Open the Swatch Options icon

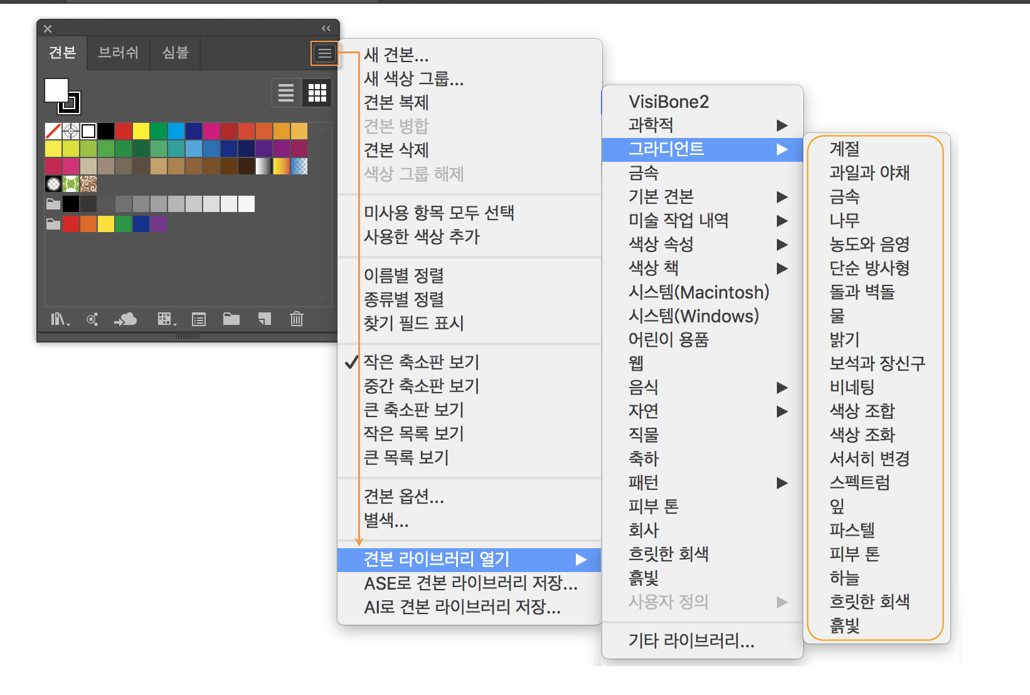(x=199, y=319)
